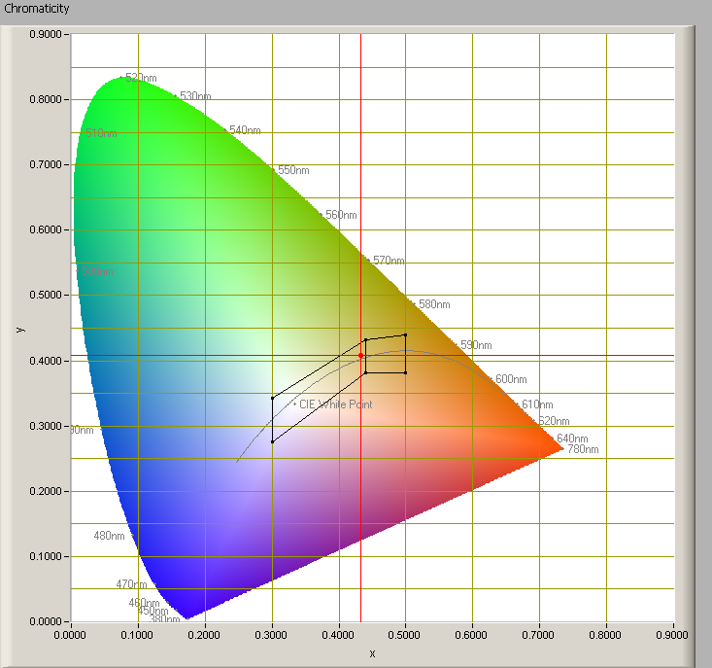Click the 480nm wavelength label
This screenshot has height=668, width=712.
coord(109,536)
